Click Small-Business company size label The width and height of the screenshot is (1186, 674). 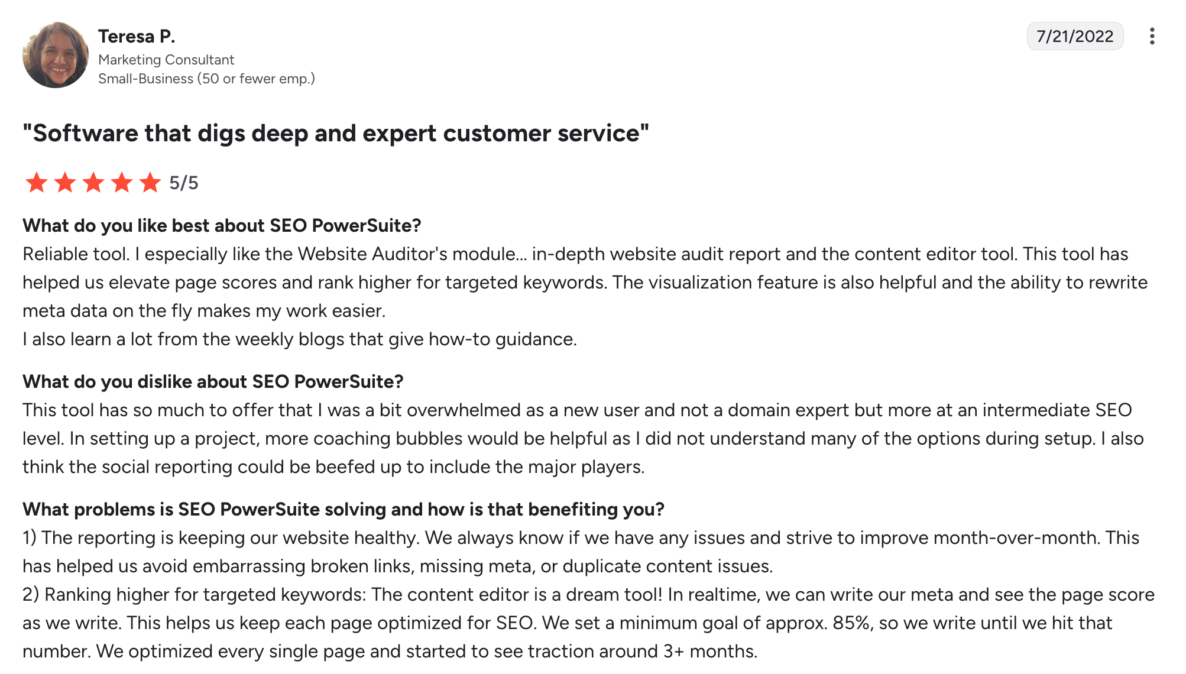(x=206, y=79)
